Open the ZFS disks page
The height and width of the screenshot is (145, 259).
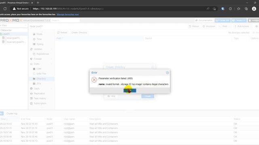38,83
